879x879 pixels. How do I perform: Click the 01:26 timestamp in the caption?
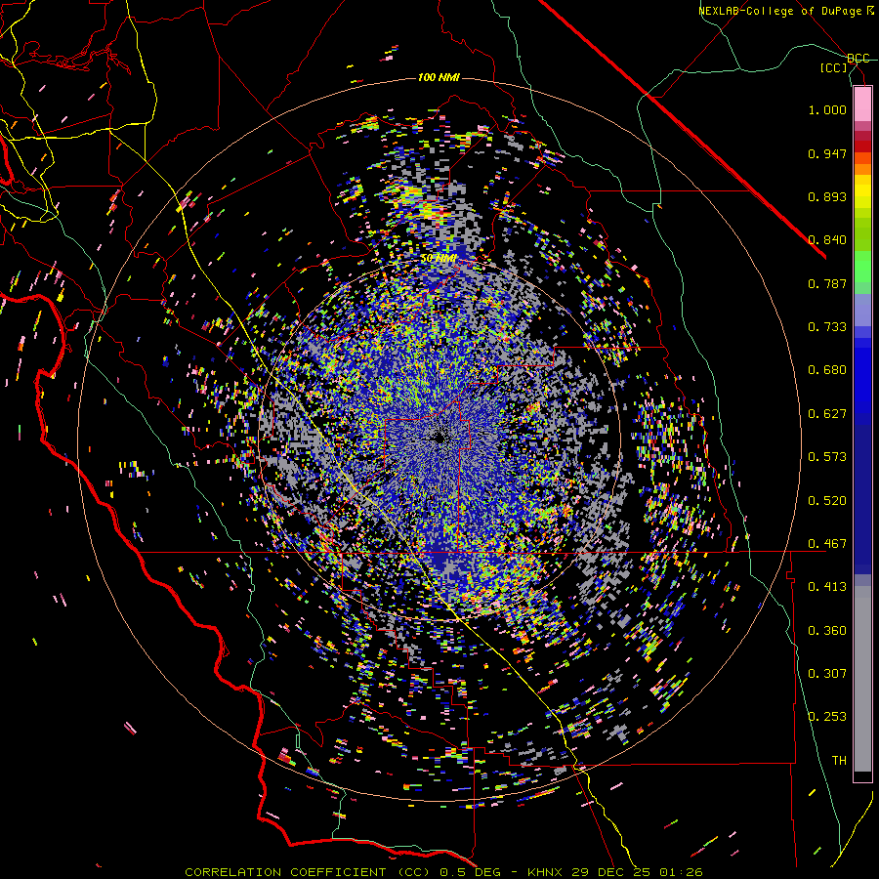click(681, 872)
